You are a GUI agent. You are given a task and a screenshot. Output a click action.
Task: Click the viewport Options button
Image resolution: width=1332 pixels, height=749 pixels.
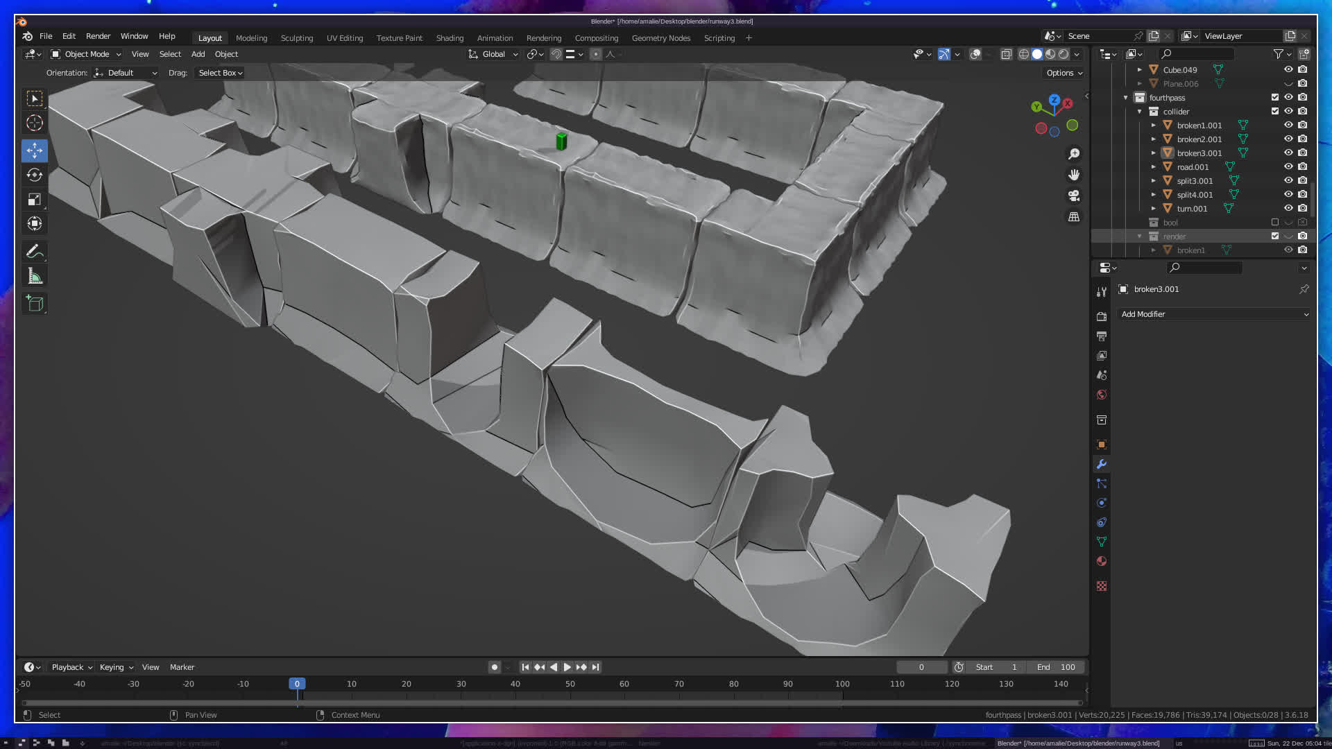tap(1064, 73)
